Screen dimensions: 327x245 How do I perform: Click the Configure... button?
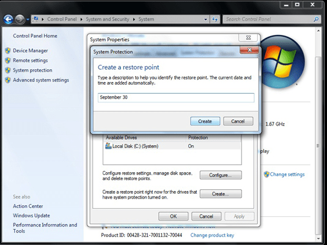coord(221,175)
